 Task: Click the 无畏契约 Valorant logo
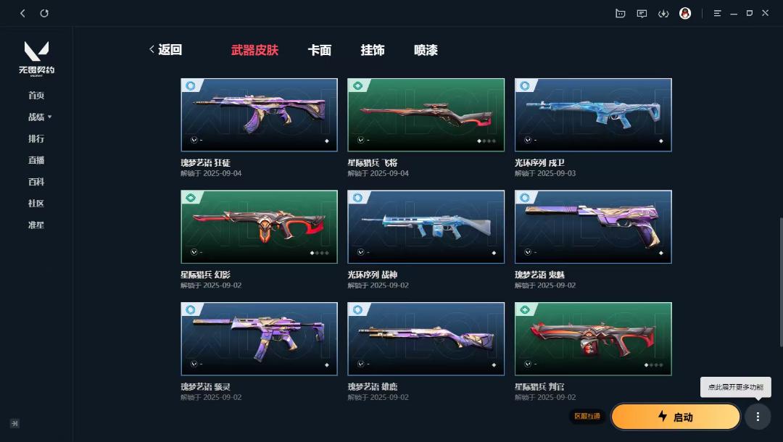pyautogui.click(x=36, y=59)
